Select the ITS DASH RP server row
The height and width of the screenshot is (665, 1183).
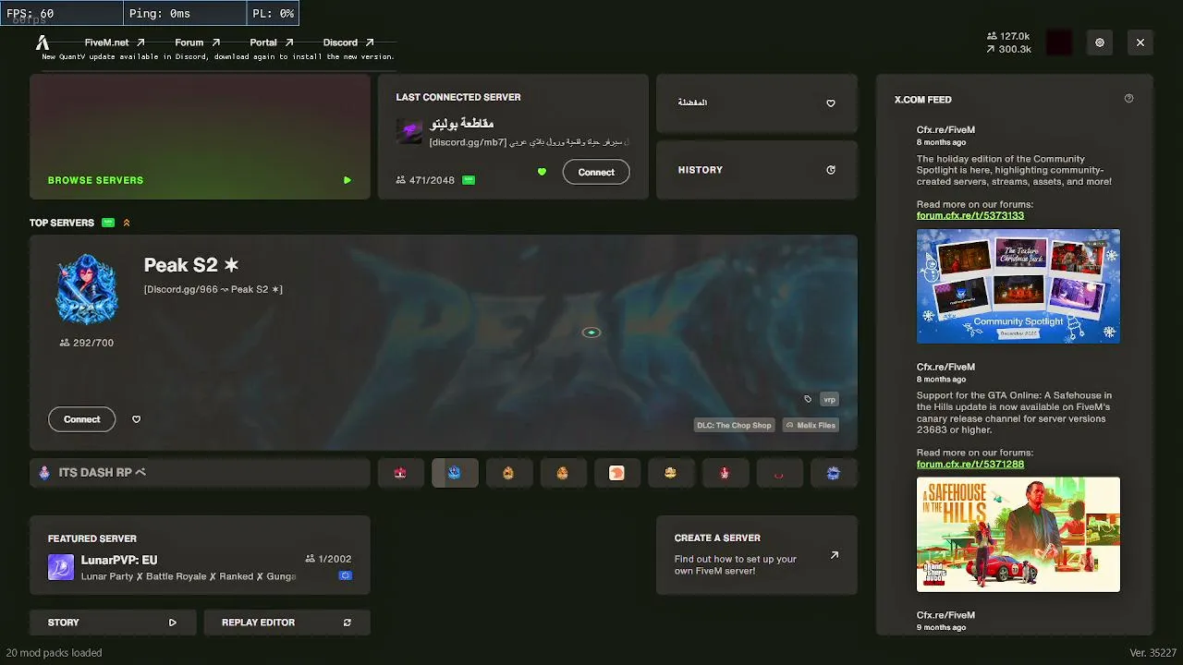pos(200,473)
